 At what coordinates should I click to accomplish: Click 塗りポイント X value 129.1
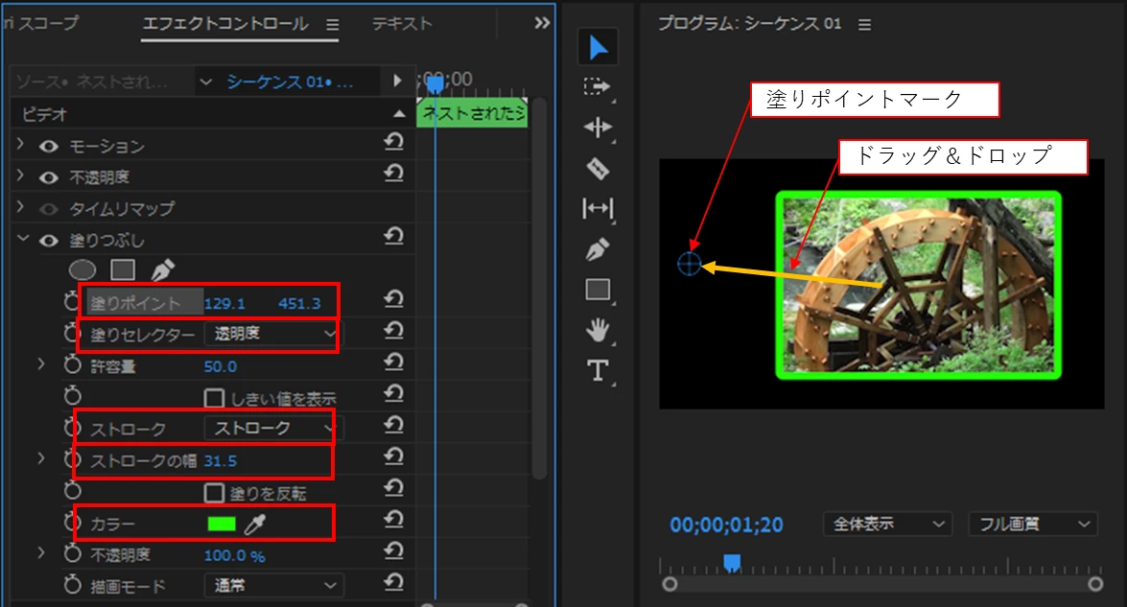point(224,304)
